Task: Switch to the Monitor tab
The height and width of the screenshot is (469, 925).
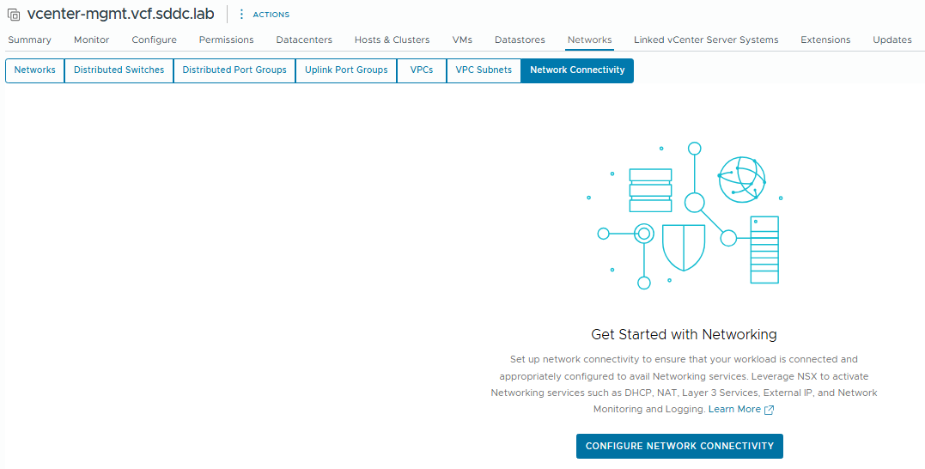Action: (x=91, y=40)
